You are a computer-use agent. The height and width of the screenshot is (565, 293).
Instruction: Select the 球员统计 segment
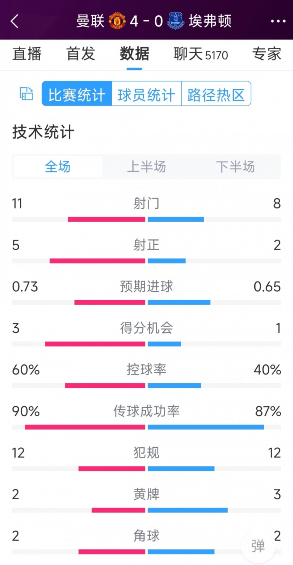point(146,94)
